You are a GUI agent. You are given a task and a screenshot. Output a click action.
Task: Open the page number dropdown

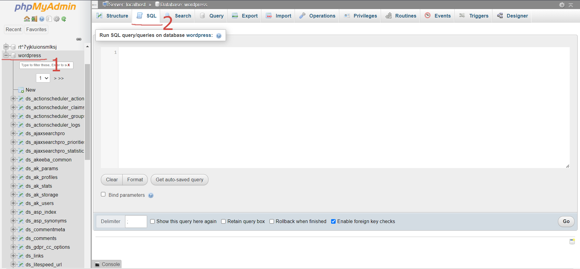point(43,78)
